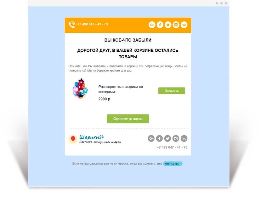Click the VK icon in the orange header
Screen dimensions: 260x201
click(184, 25)
